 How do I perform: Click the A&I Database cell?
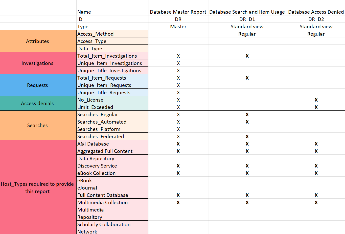click(112, 144)
